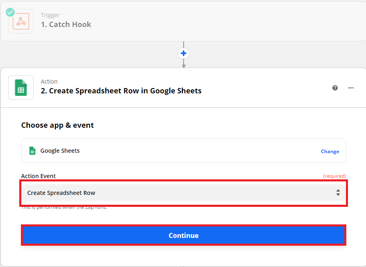Click the Google Sheets app name text
Viewport: 366px width, 267px height.
60,151
